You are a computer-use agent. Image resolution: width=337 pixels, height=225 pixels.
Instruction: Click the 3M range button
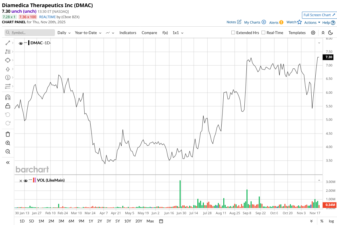coord(61,221)
